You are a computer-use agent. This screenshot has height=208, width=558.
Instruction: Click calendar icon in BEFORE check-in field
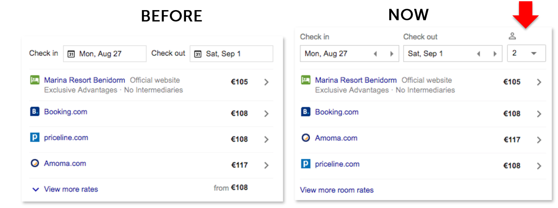71,54
